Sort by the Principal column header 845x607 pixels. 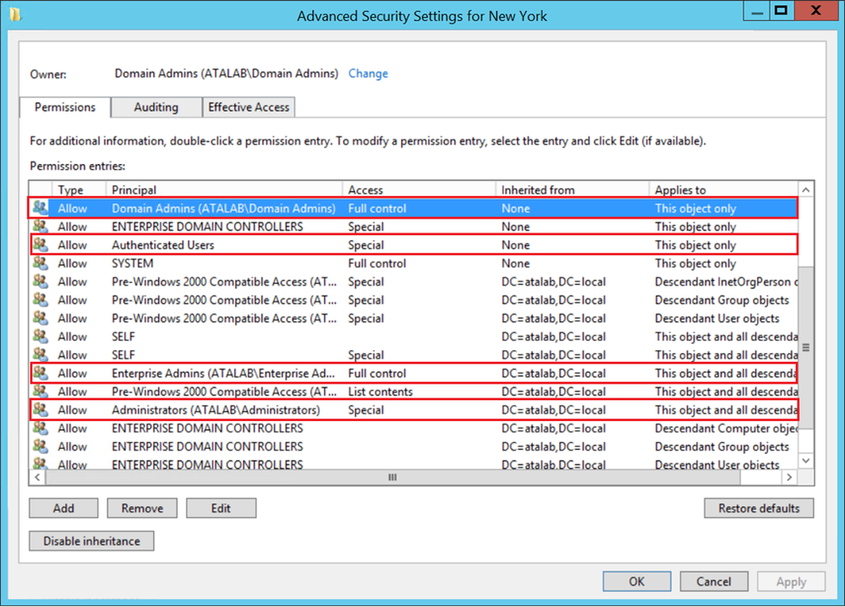click(x=223, y=189)
